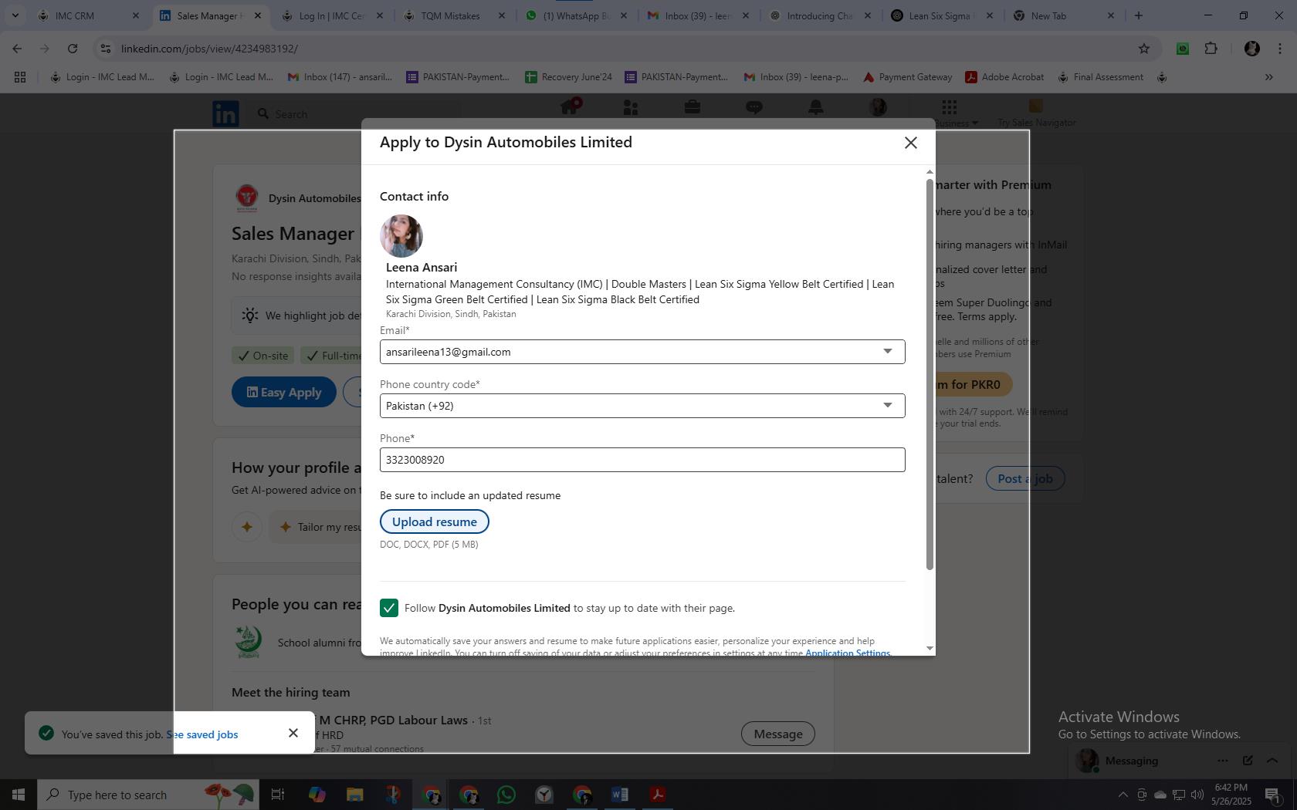Image resolution: width=1297 pixels, height=810 pixels.
Task: Open the Windows notification center
Action: 1273,795
